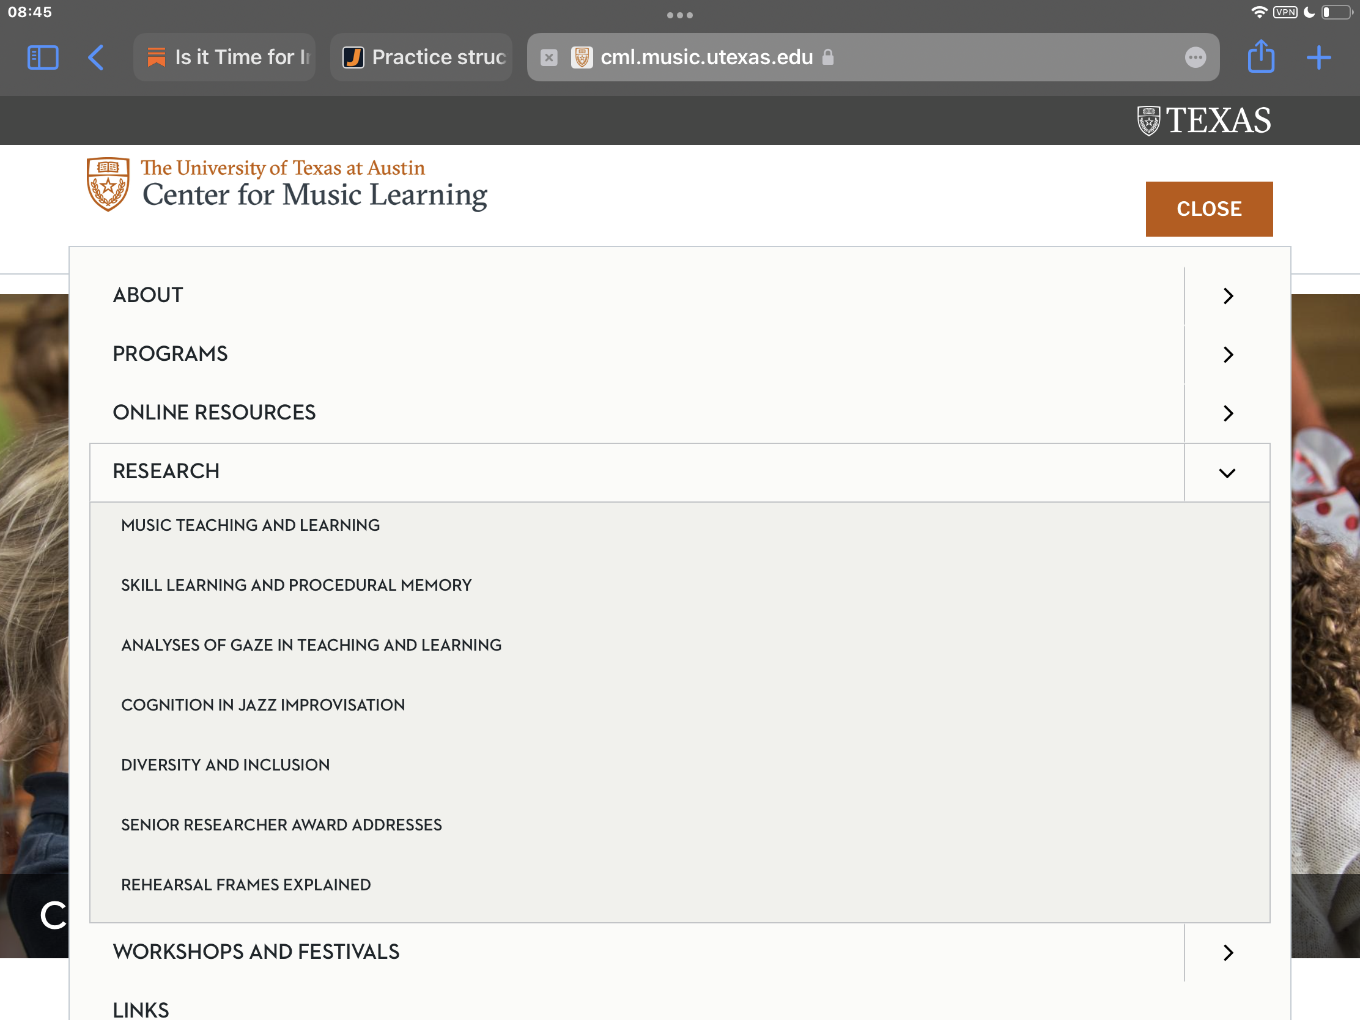Select Diversity and Inclusion
This screenshot has height=1020, width=1360.
226,765
